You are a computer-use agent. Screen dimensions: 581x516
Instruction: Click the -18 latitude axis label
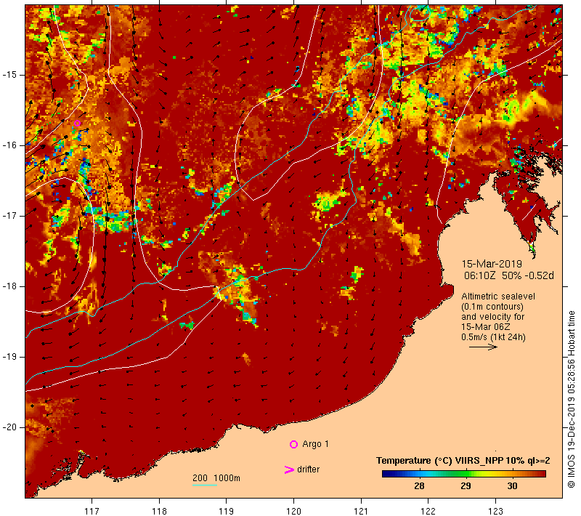9,286
